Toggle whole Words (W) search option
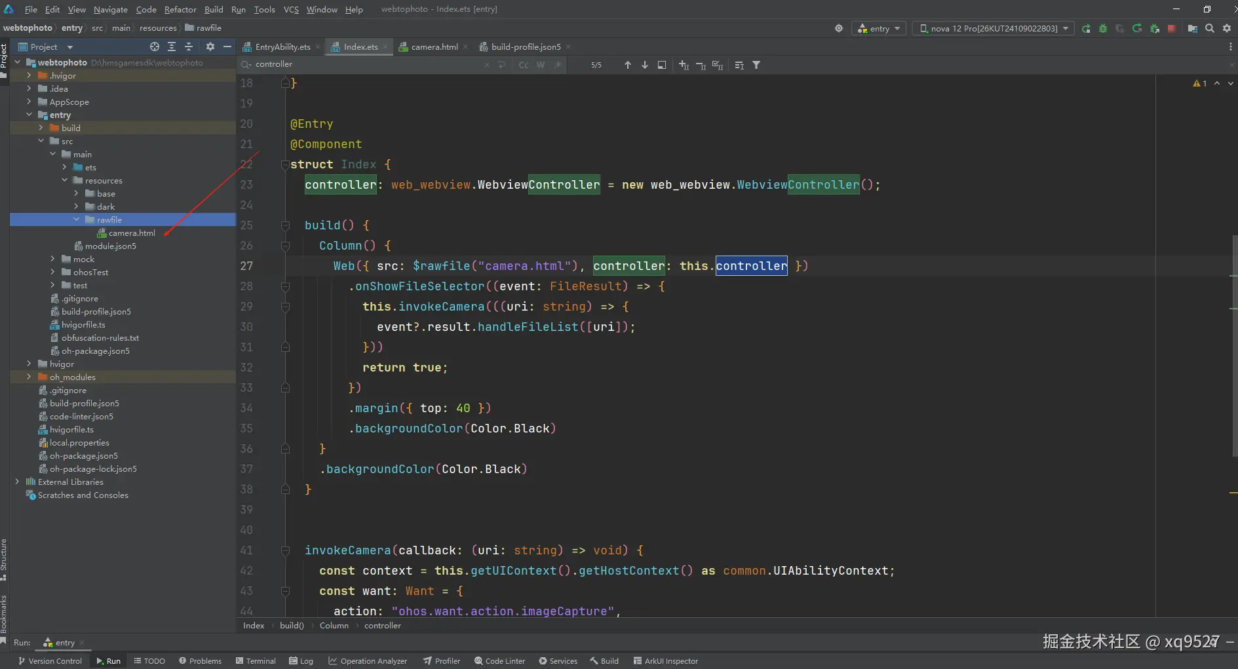The image size is (1238, 669). 541,65
